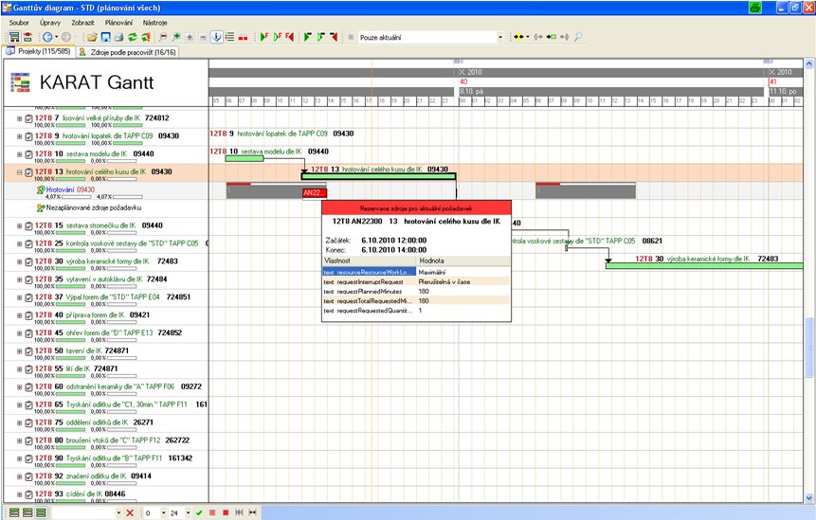Viewport: 816px width, 520px height.
Task: Select the Projekty (115/585) tab
Action: tap(38, 51)
